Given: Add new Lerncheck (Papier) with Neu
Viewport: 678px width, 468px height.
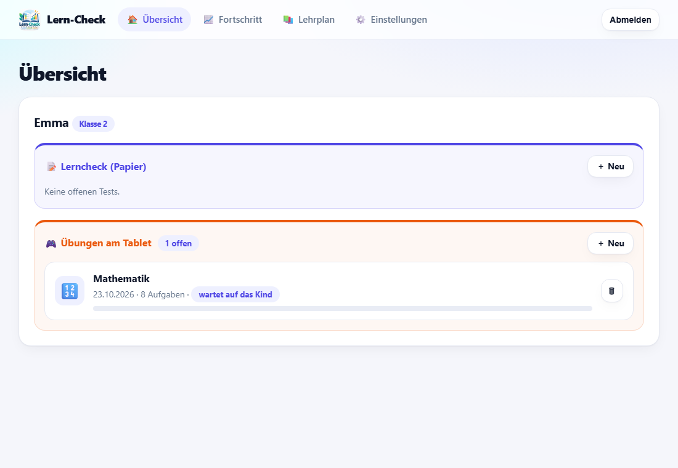Looking at the screenshot, I should pyautogui.click(x=611, y=166).
